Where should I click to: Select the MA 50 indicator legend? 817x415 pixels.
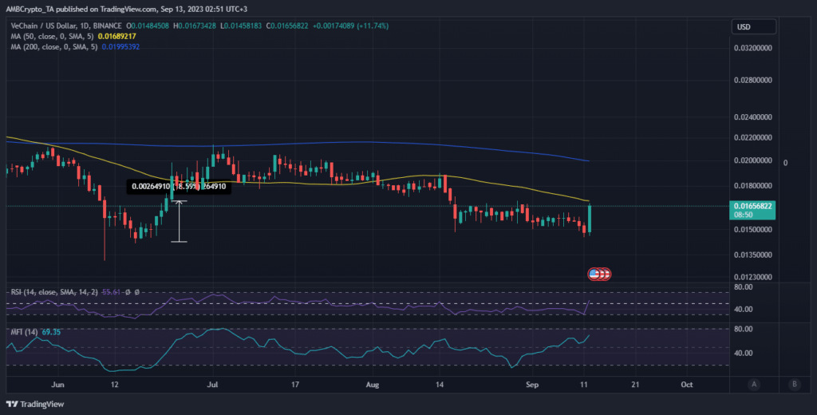coord(49,36)
